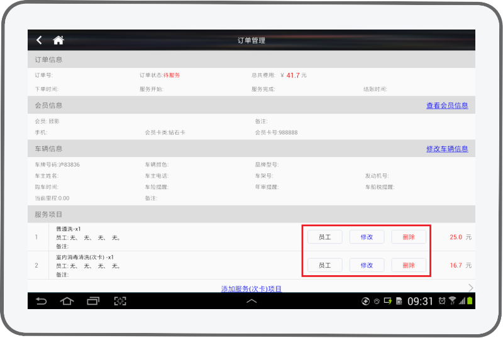The width and height of the screenshot is (503, 338).
Task: Click 删除 button for 普通洗 service
Action: click(409, 237)
